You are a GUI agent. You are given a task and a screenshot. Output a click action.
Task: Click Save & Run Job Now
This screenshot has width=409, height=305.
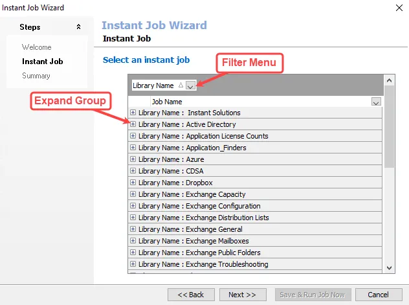click(313, 295)
